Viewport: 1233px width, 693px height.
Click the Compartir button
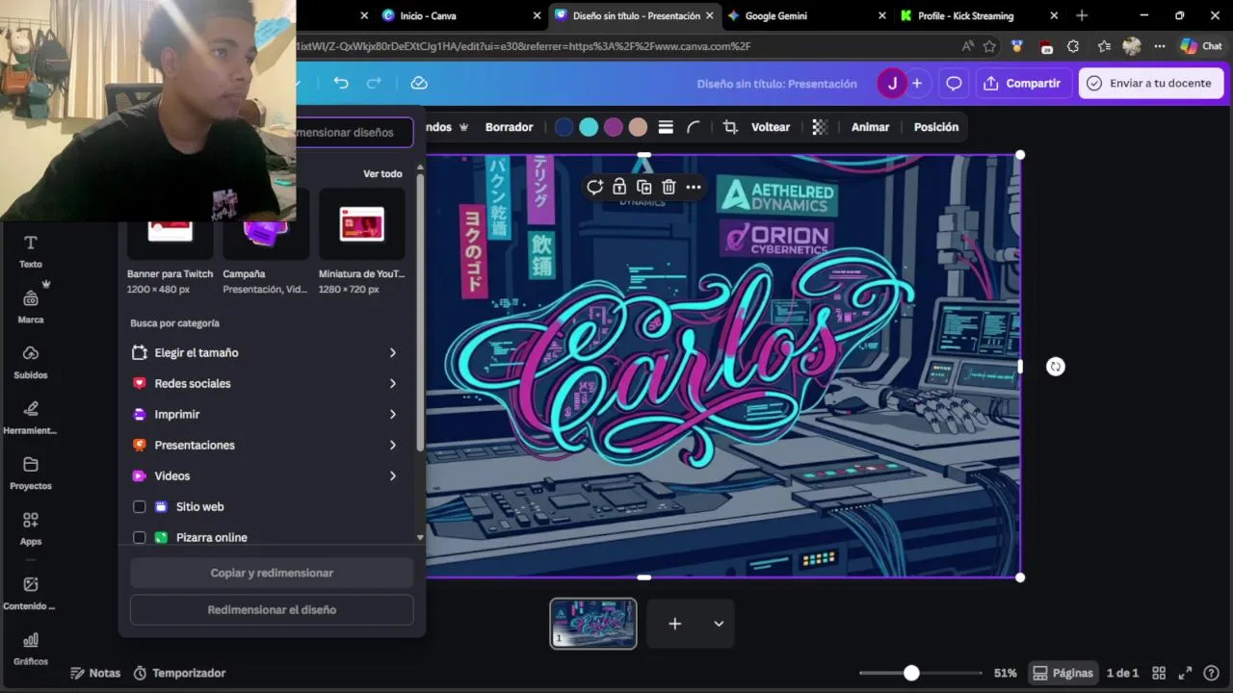pos(1022,84)
